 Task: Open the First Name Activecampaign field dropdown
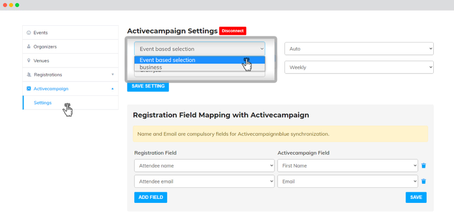point(348,166)
